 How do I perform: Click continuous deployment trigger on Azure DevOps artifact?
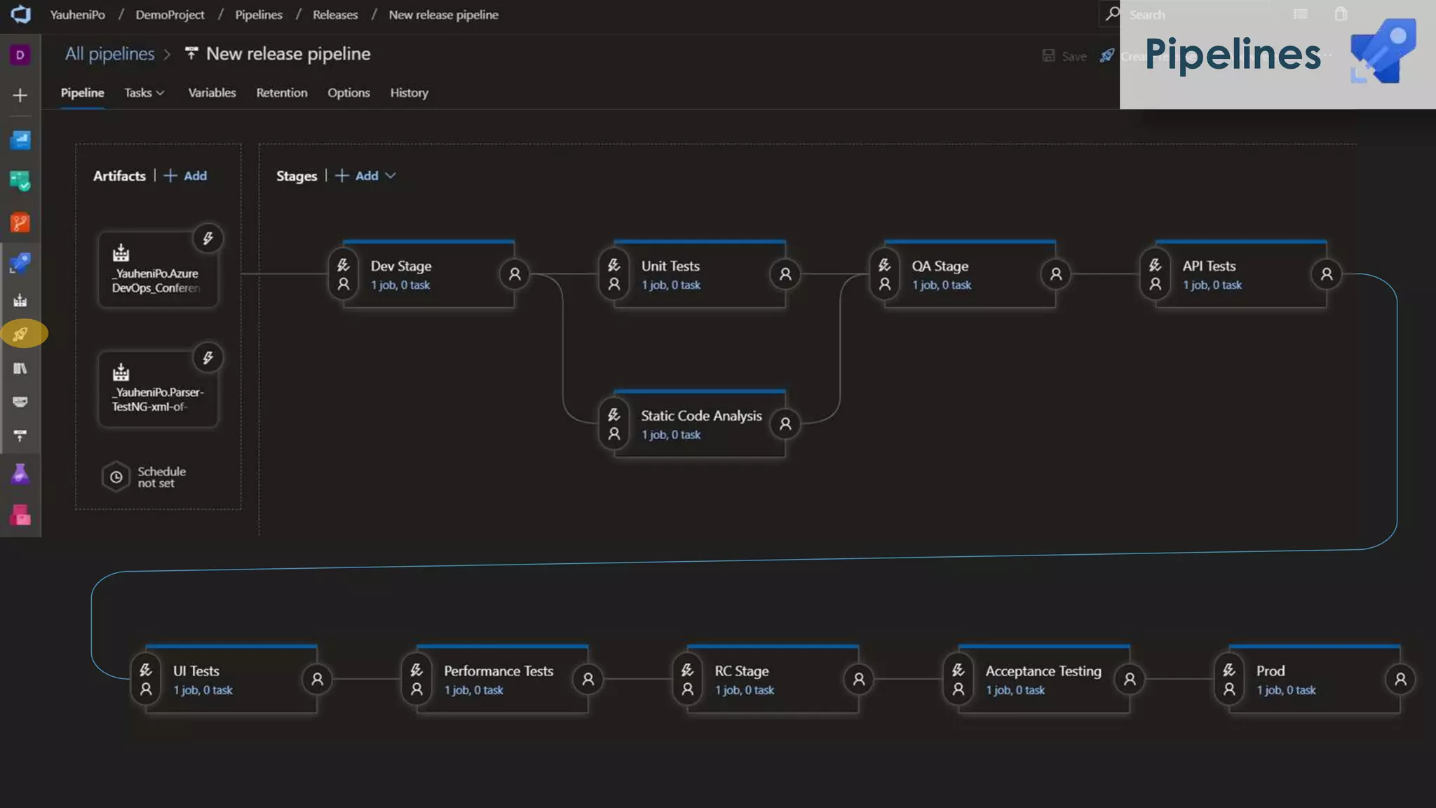pos(208,238)
